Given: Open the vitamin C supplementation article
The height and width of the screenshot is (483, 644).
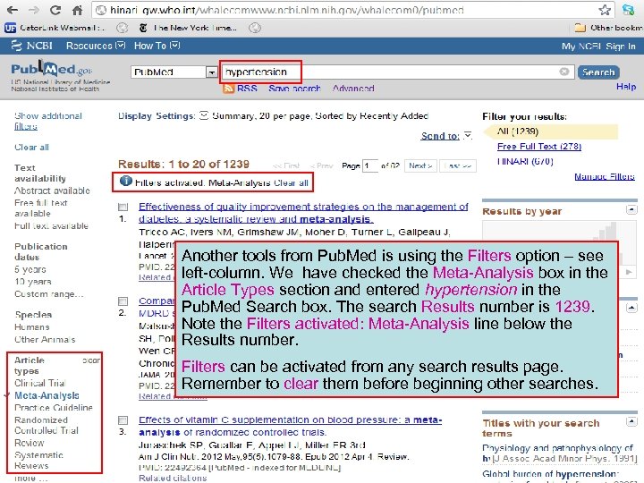Looking at the screenshot, I should [x=290, y=426].
